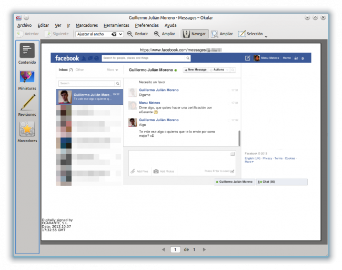Click the inbox search magnifier icon
The height and width of the screenshot is (270, 342).
[117, 83]
